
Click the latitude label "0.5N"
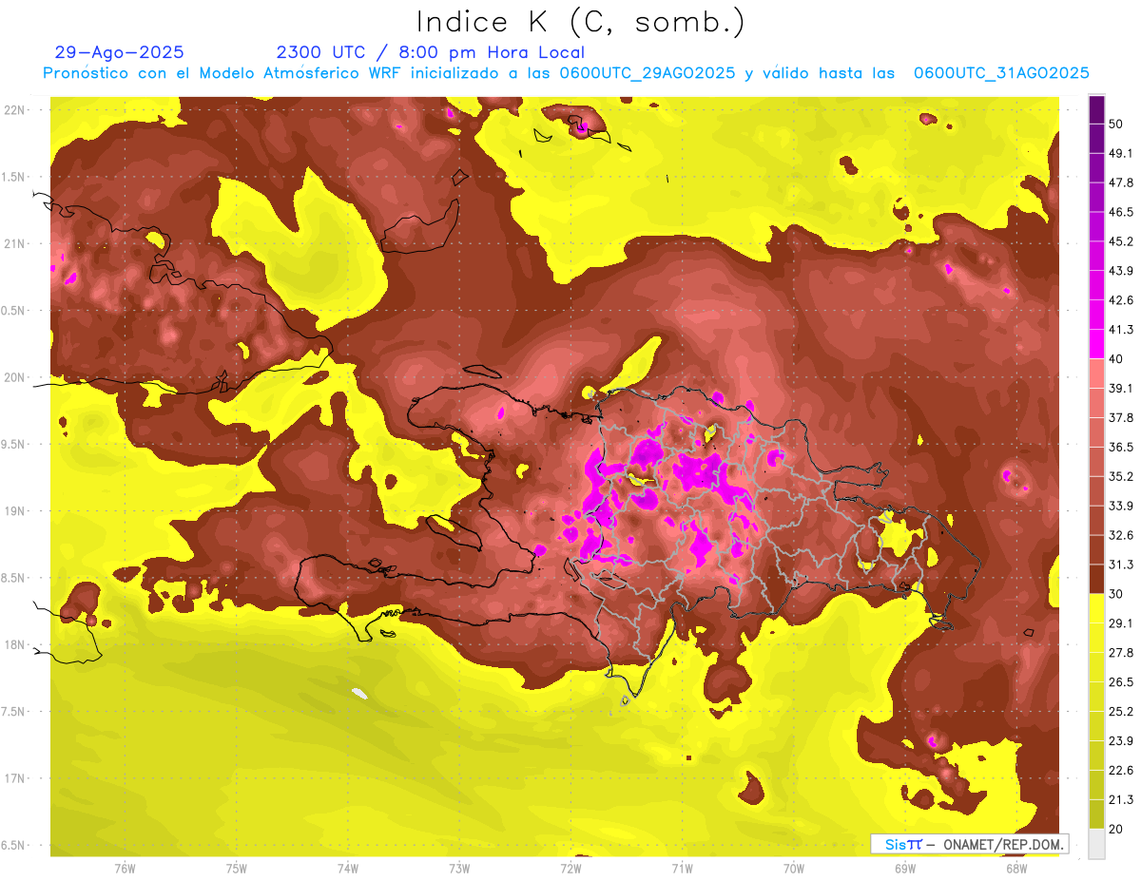pos(13,311)
